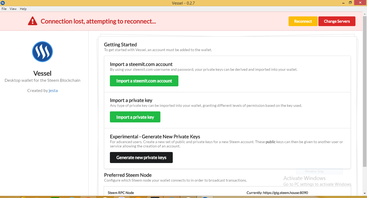Click 'Desktop wallet for the Steem Blockchain' text
Viewport: 367px width, 198px height.
(x=42, y=80)
